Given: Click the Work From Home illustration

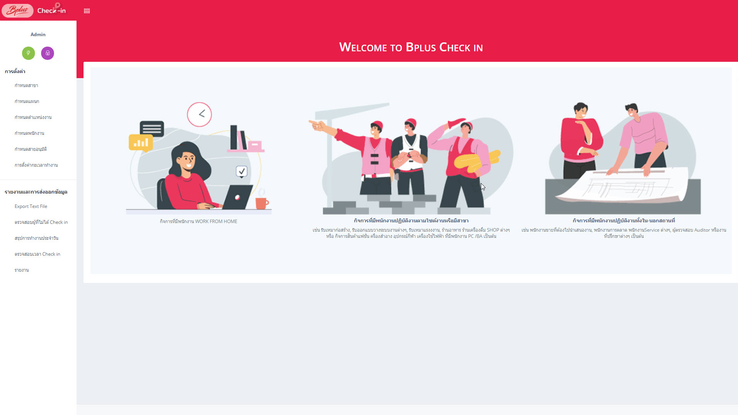Looking at the screenshot, I should point(199,158).
